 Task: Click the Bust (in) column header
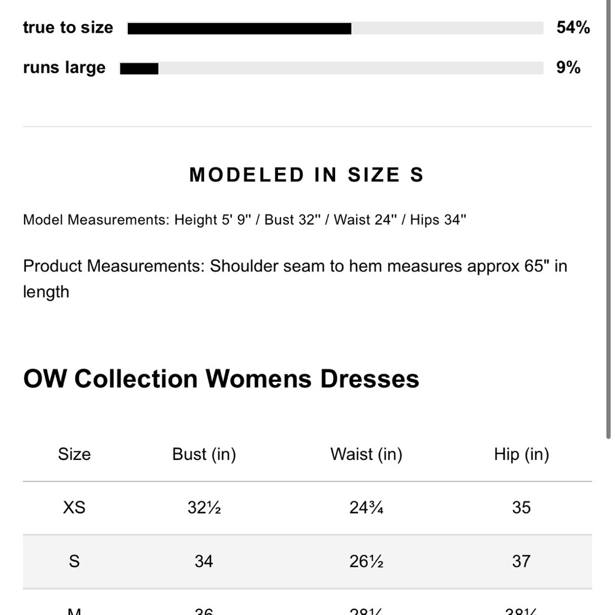pyautogui.click(x=204, y=454)
